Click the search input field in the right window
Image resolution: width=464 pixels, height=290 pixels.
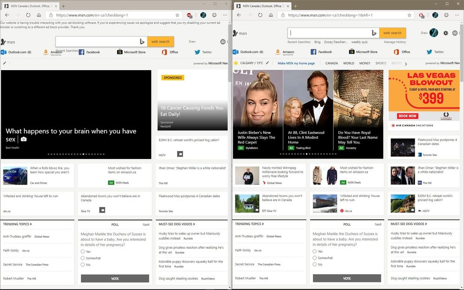pos(329,33)
